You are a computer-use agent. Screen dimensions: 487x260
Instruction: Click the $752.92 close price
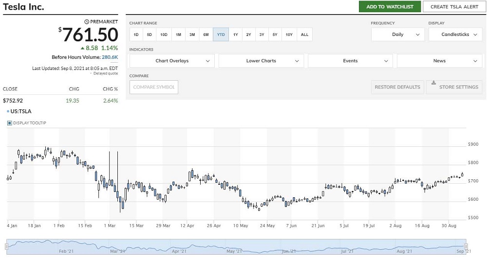pos(13,101)
